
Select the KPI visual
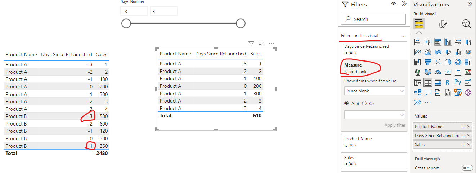point(468,72)
